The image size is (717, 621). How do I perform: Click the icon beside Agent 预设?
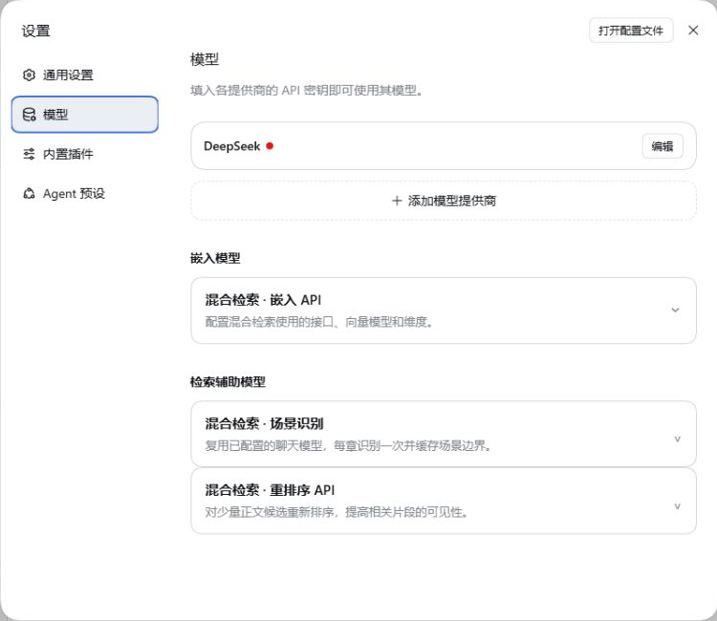[29, 194]
